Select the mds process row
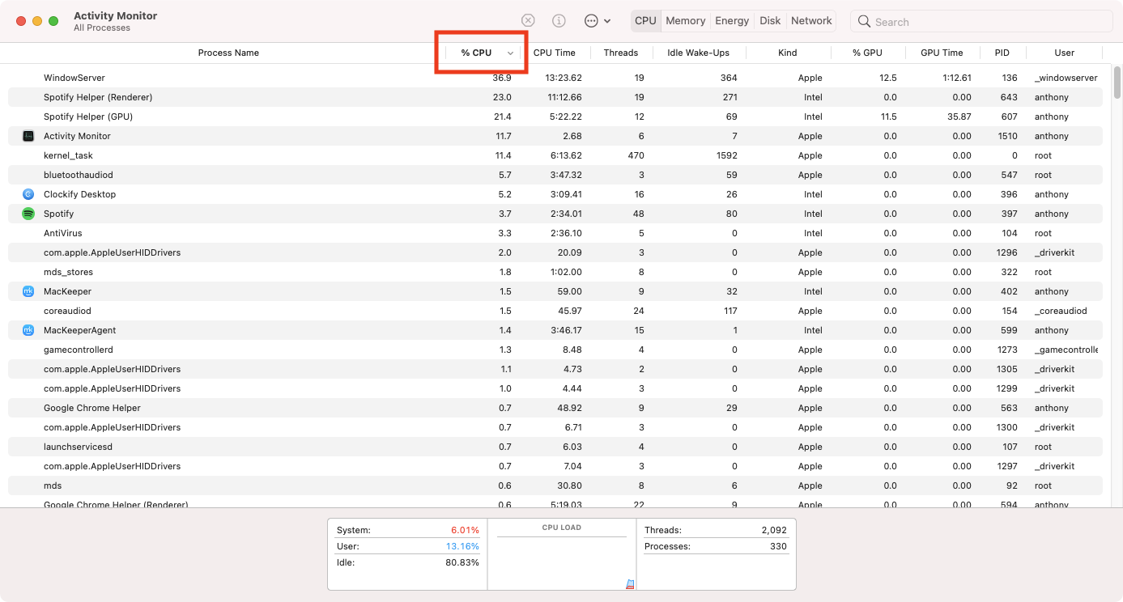 coord(555,485)
